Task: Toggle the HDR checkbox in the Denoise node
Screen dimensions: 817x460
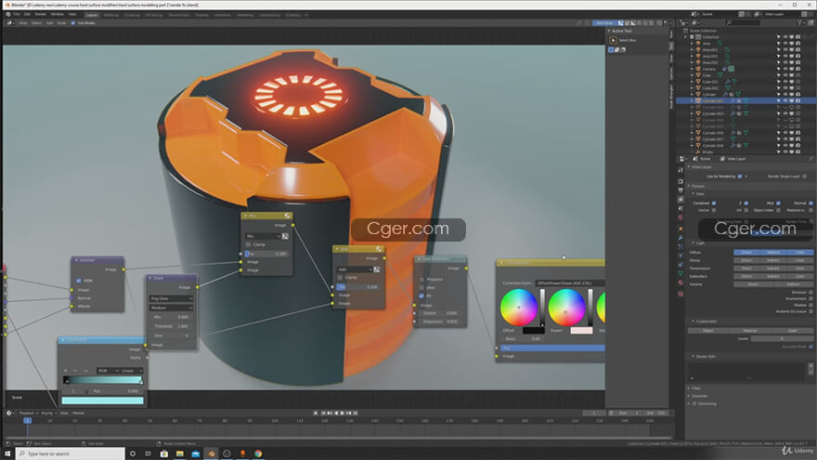Action: [x=79, y=280]
